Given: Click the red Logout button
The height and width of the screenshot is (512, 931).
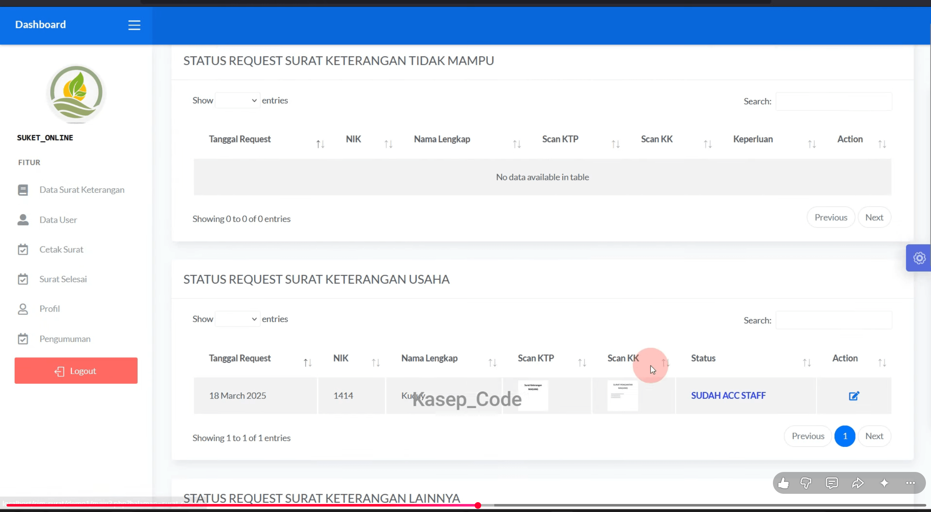Looking at the screenshot, I should pos(76,370).
